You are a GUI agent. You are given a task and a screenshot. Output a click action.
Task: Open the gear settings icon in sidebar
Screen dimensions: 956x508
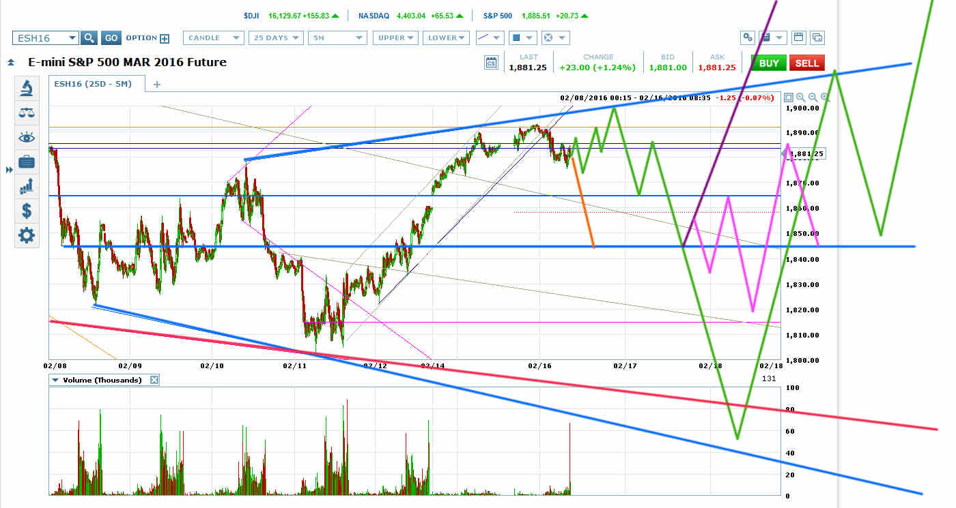pyautogui.click(x=27, y=235)
